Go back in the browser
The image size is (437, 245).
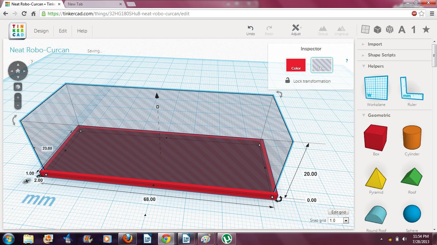pyautogui.click(x=5, y=14)
